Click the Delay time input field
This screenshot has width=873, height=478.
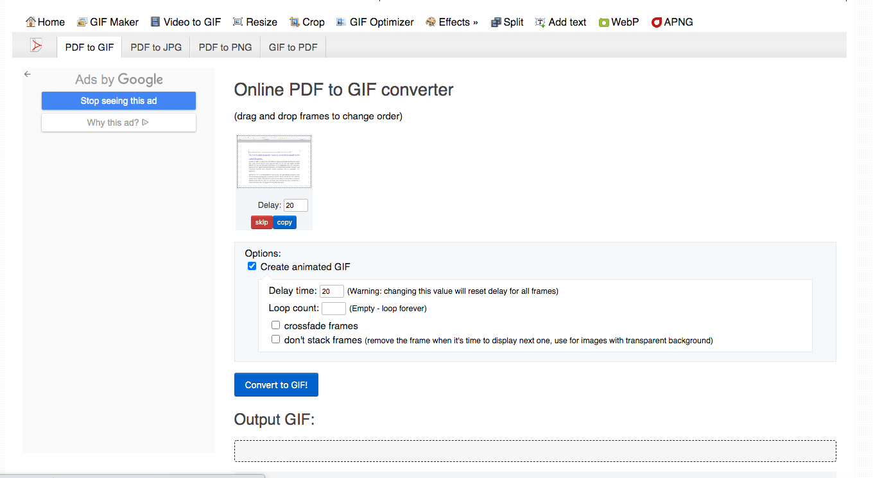332,291
